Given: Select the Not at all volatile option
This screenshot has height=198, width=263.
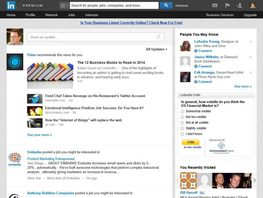Looking at the screenshot, I should 182,123.
